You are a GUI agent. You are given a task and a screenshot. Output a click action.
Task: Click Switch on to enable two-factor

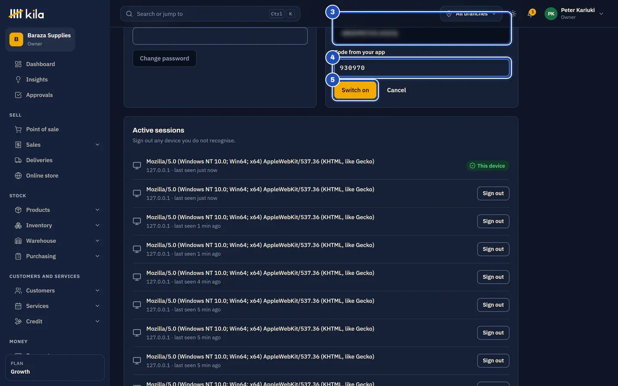tap(355, 90)
